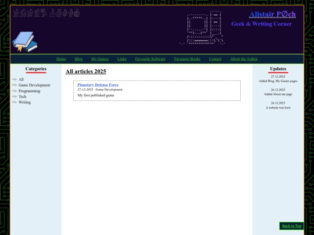Click the 27.12.2025 update date
This screenshot has height=235, width=314.
point(278,77)
